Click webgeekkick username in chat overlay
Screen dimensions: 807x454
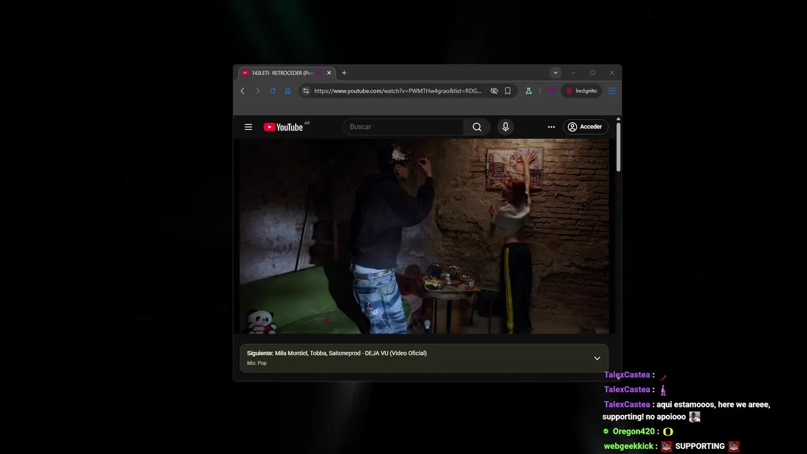point(629,446)
